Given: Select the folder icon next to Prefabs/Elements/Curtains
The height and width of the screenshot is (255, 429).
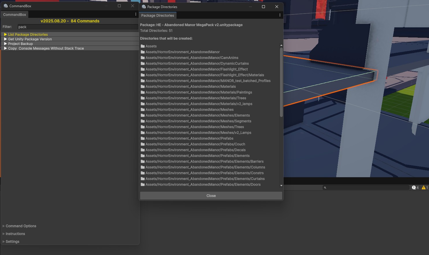Looking at the screenshot, I should (142, 179).
